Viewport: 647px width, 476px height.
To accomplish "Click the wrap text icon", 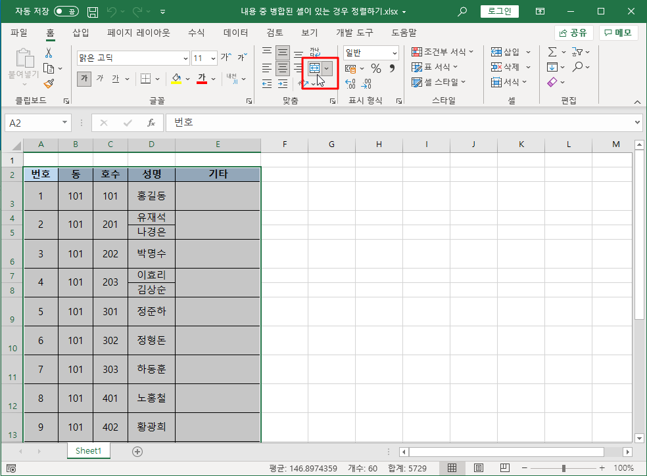I will (315, 52).
